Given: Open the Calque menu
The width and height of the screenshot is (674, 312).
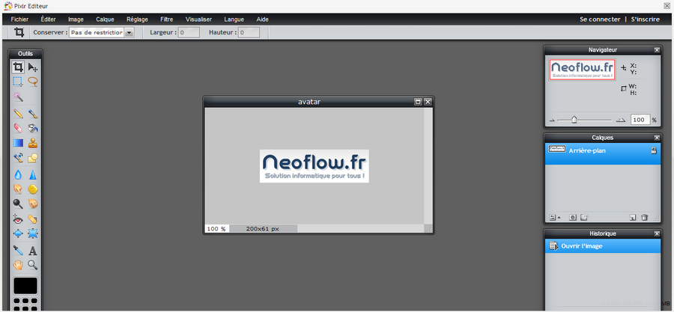Looking at the screenshot, I should (x=105, y=19).
